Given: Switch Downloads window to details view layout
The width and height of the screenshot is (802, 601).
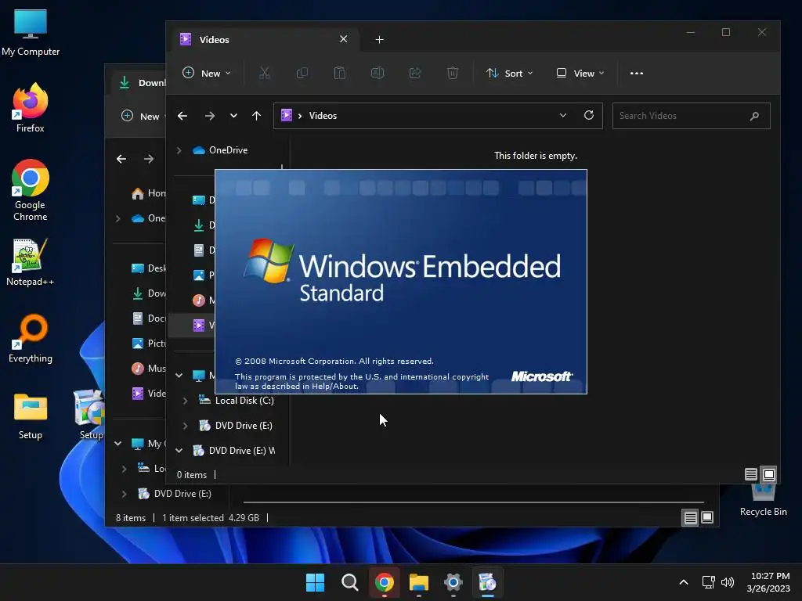Looking at the screenshot, I should 691,518.
